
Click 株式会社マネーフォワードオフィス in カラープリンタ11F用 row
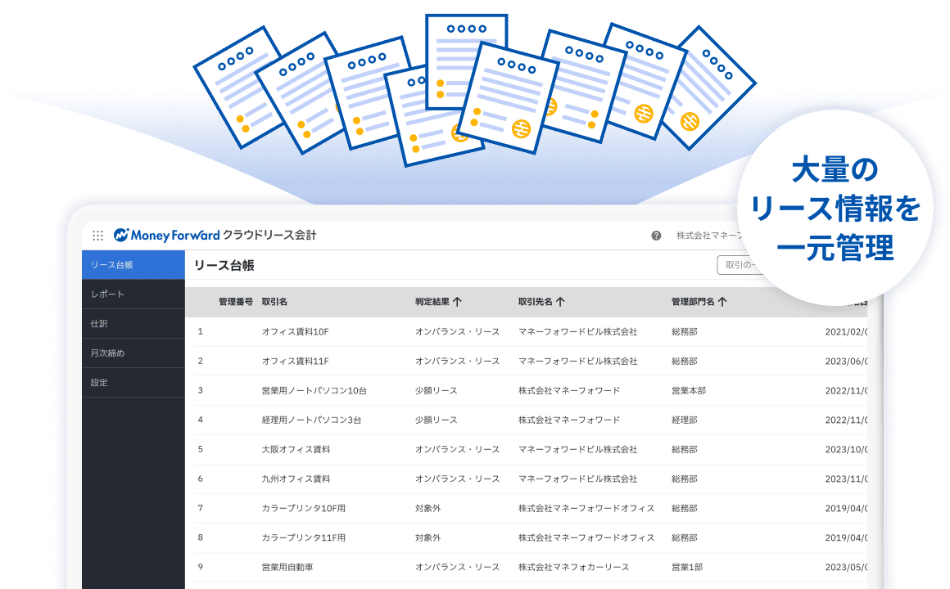[x=586, y=537]
